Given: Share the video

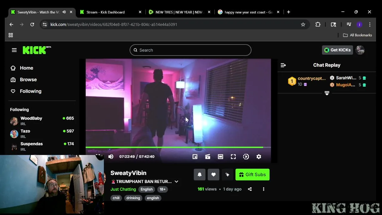Looking at the screenshot, I should coord(250,189).
